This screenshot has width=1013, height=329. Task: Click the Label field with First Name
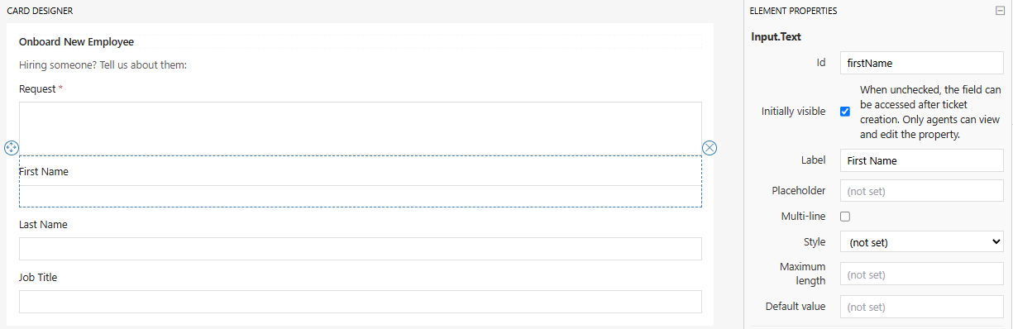click(922, 160)
